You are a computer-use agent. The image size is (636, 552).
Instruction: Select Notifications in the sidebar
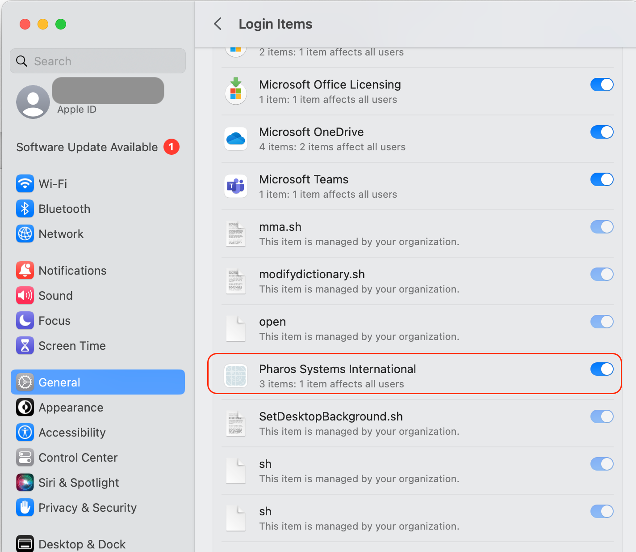(x=98, y=270)
